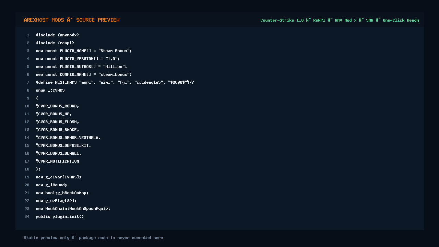Select CVAR_BONUS_FLASH entry
Image resolution: width=439 pixels, height=247 pixels.
point(57,122)
